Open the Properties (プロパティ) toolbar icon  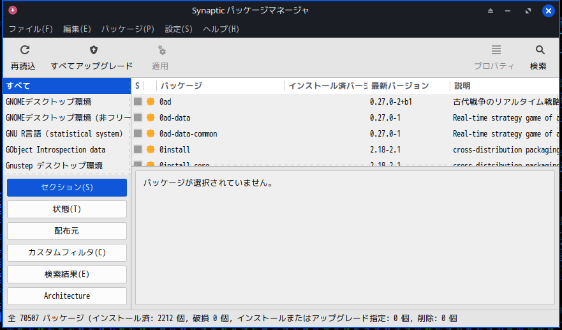495,50
